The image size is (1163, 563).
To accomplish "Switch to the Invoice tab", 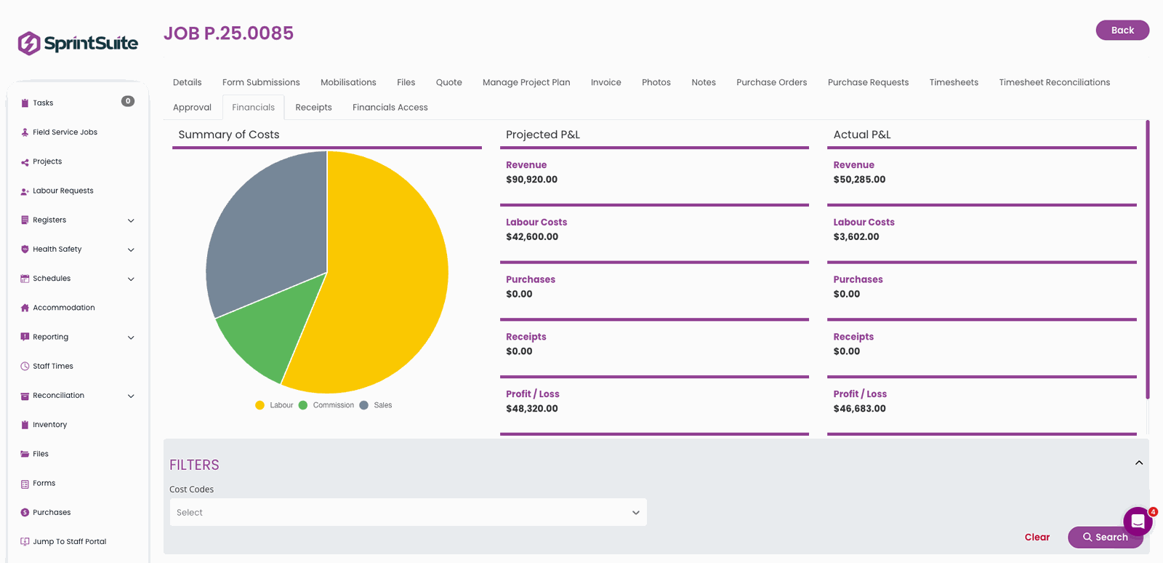I will (606, 82).
